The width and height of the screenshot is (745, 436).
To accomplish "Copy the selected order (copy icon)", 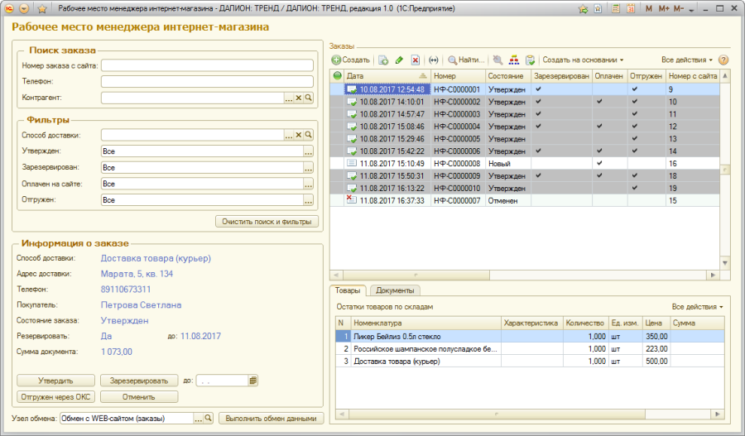I will tap(383, 60).
